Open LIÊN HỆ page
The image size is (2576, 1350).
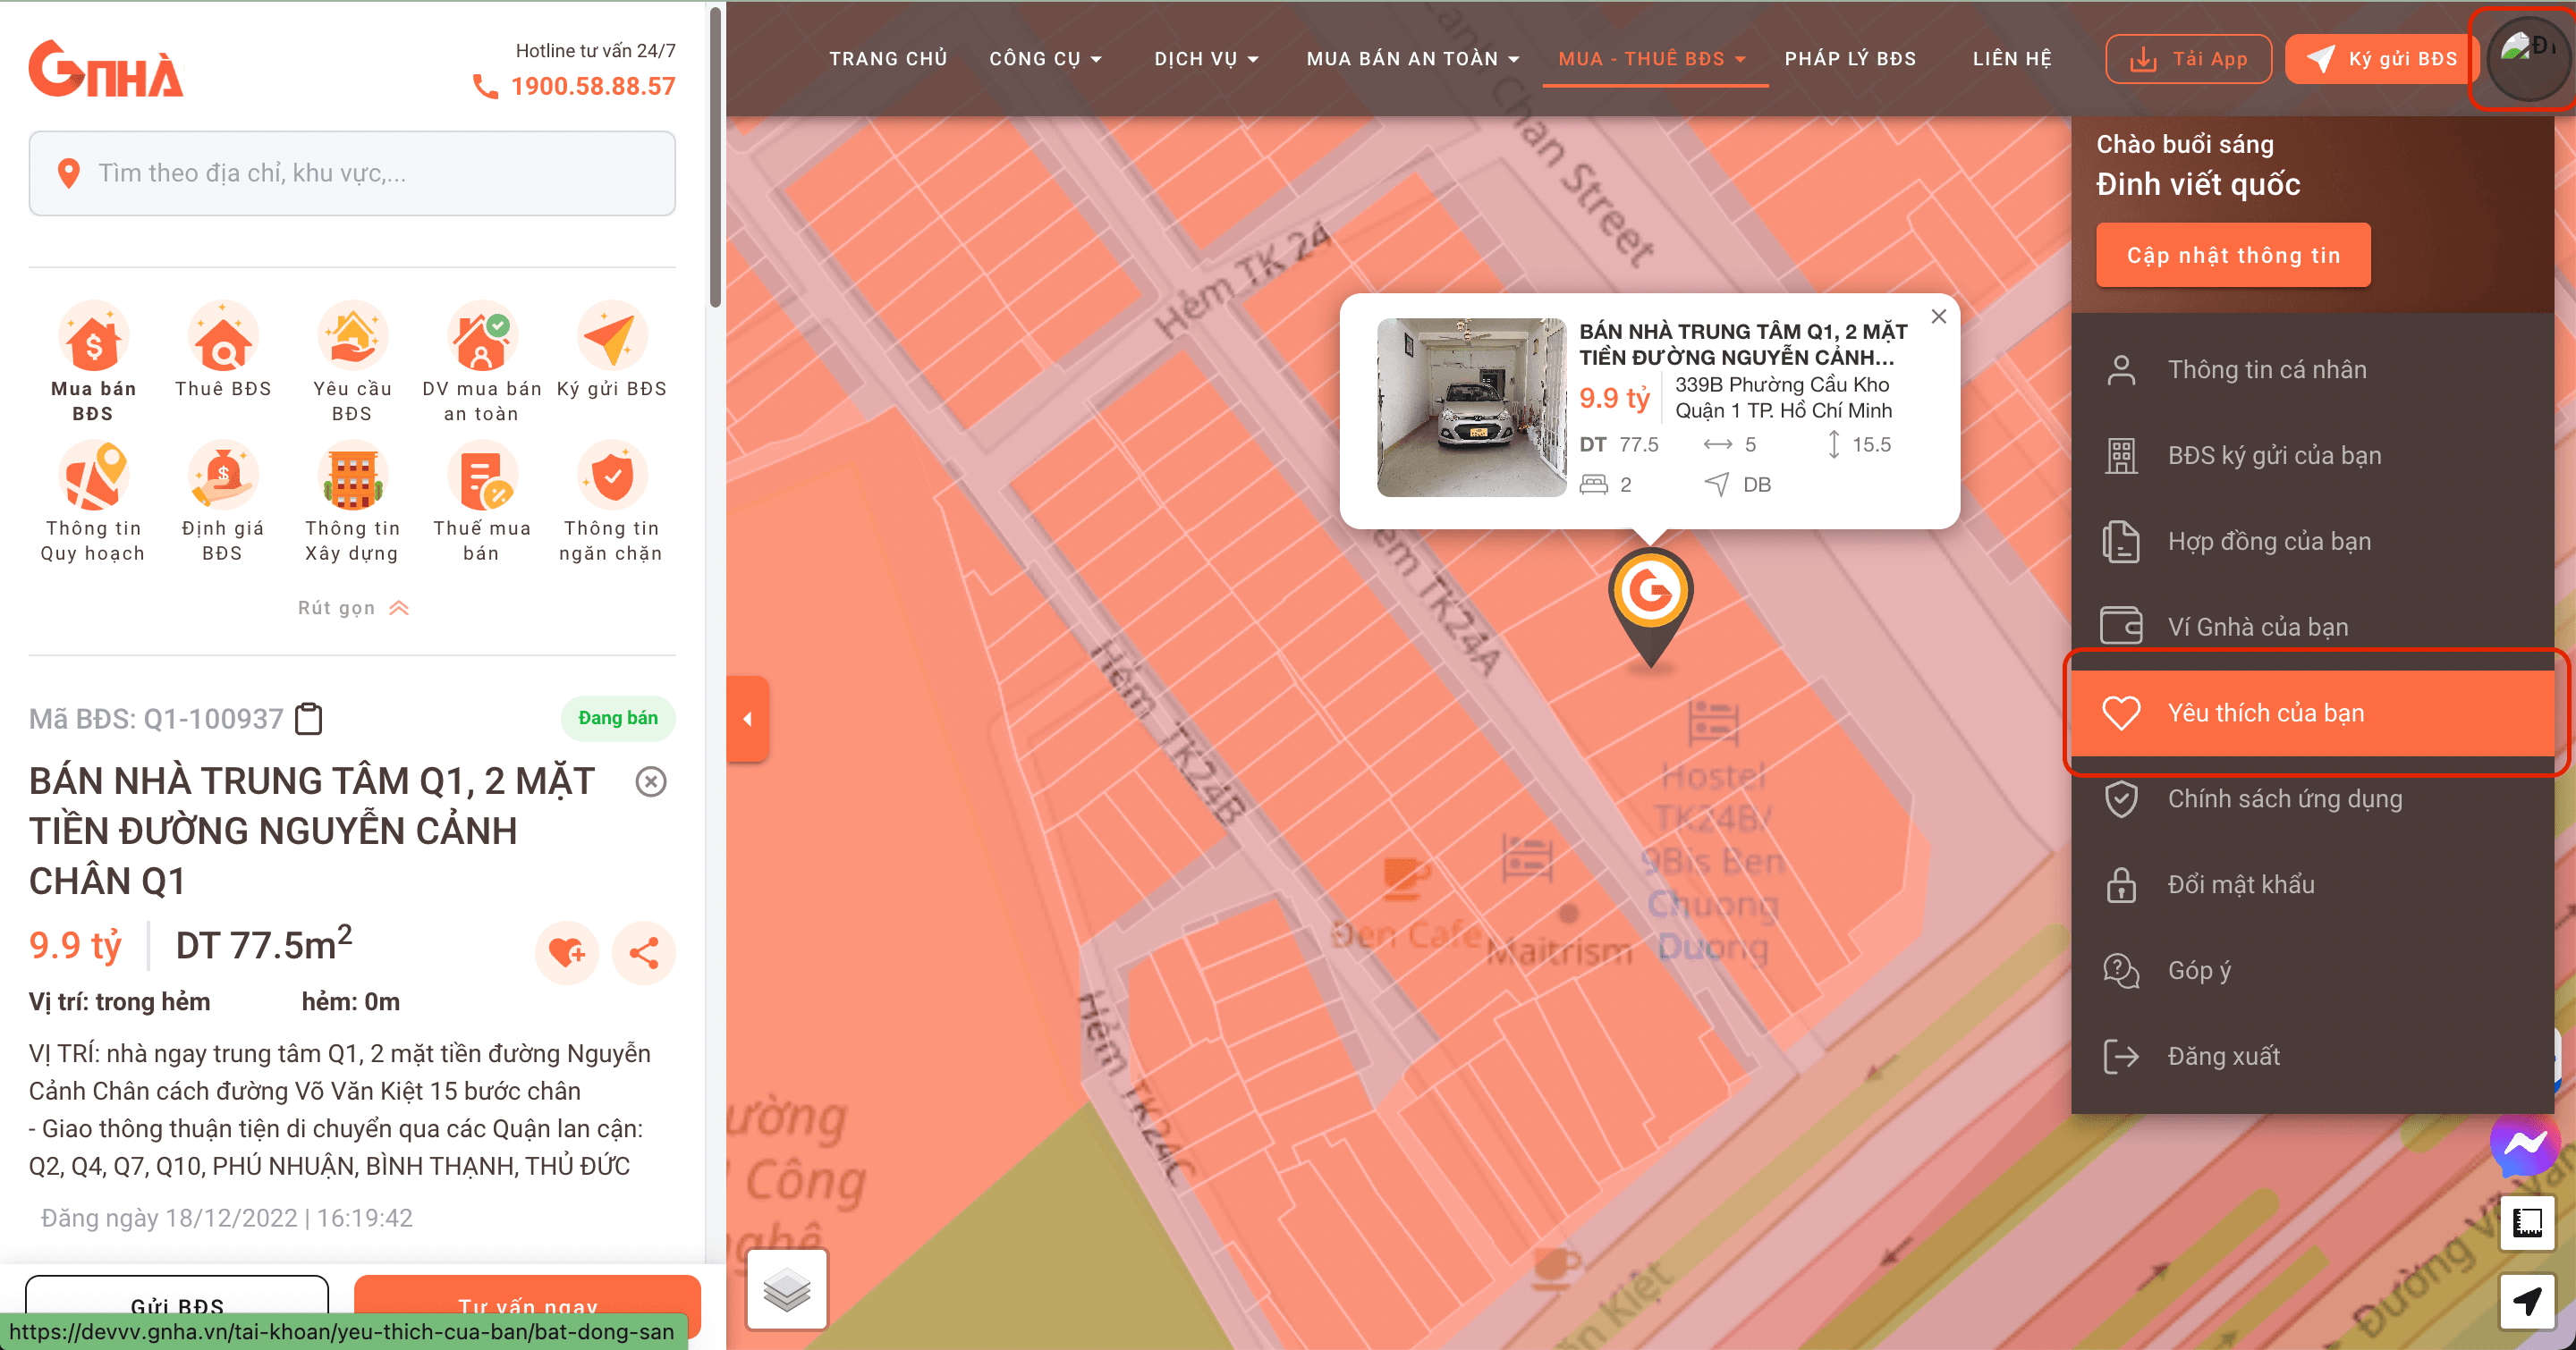tap(2012, 59)
